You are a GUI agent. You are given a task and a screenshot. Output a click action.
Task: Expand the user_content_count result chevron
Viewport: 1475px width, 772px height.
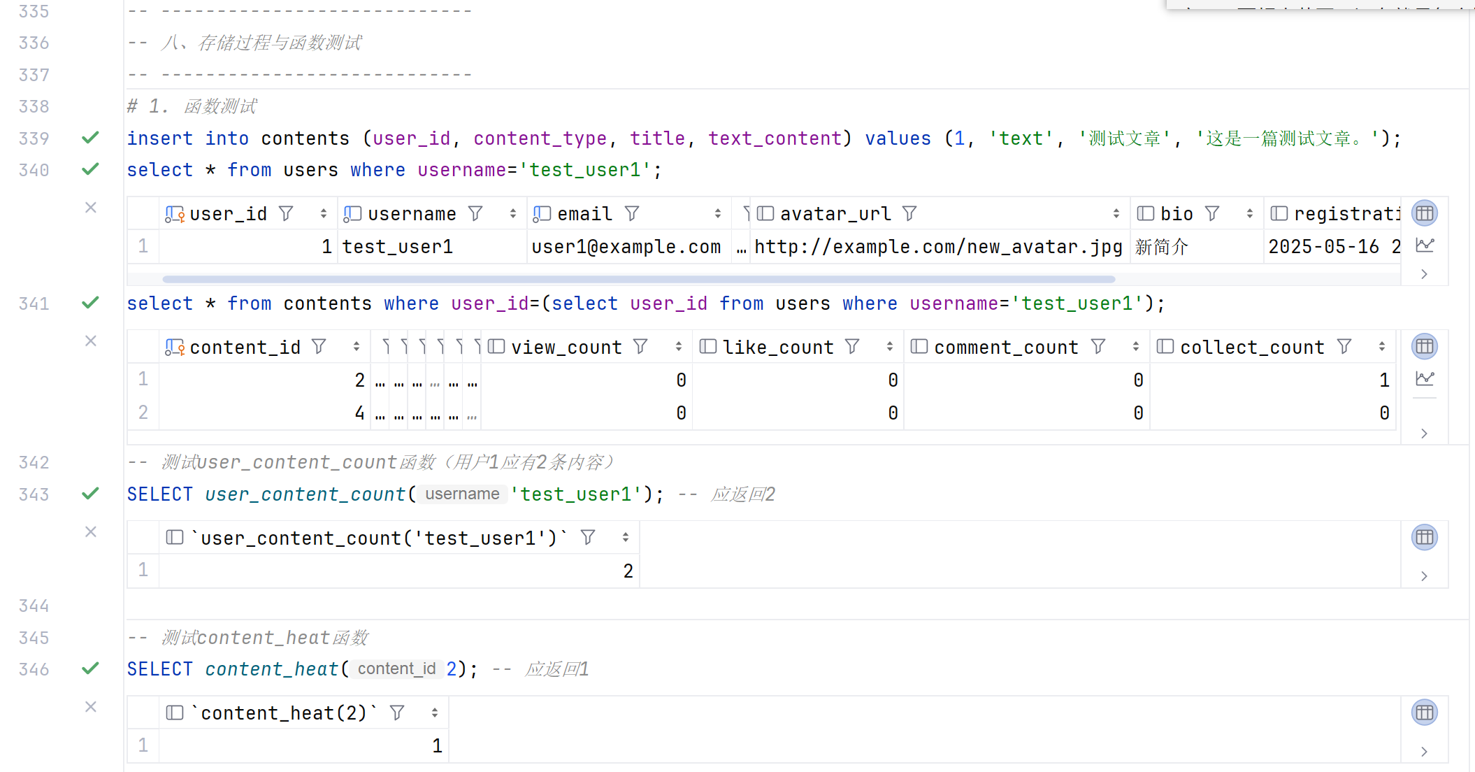click(1424, 576)
